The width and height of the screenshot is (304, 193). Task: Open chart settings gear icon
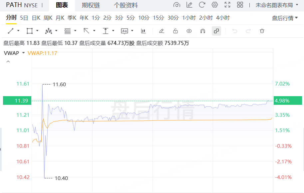coord(215,5)
